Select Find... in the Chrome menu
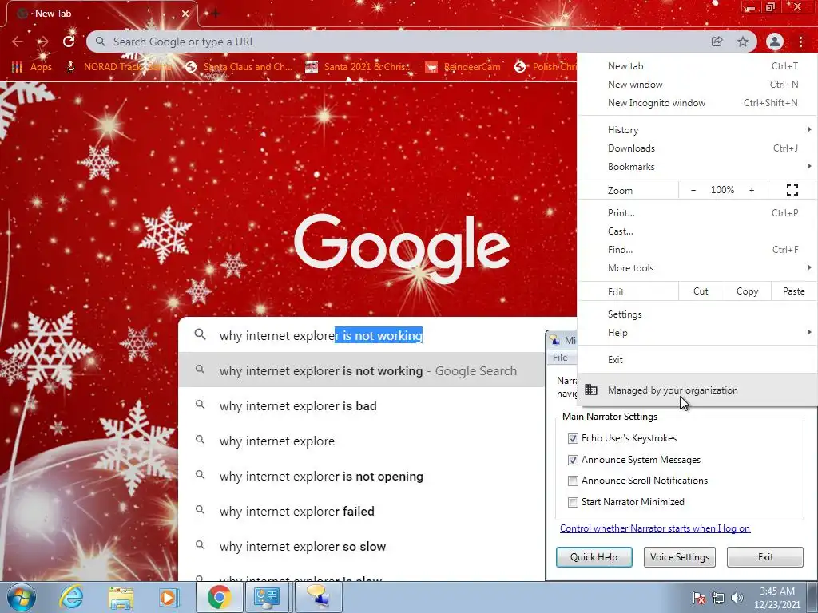The width and height of the screenshot is (818, 613). pos(697,250)
